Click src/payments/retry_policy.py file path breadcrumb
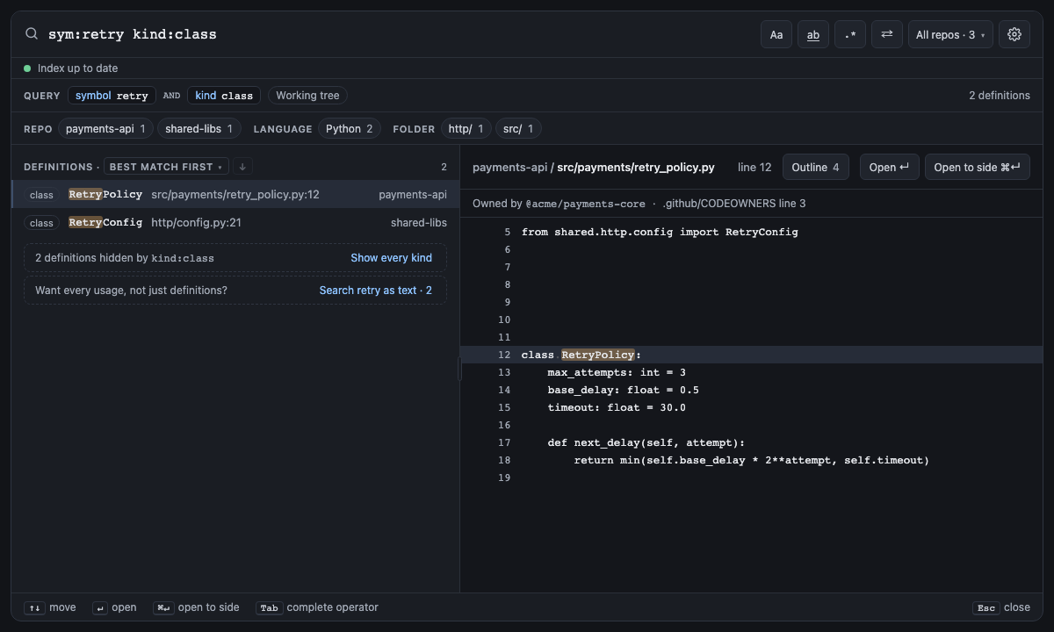This screenshot has height=632, width=1054. tap(636, 168)
